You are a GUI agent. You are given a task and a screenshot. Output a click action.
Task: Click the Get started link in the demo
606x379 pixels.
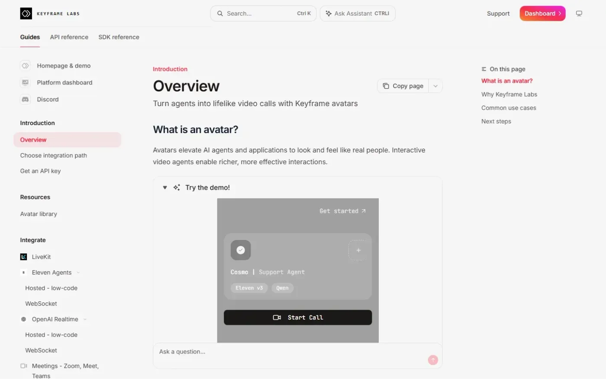click(342, 211)
